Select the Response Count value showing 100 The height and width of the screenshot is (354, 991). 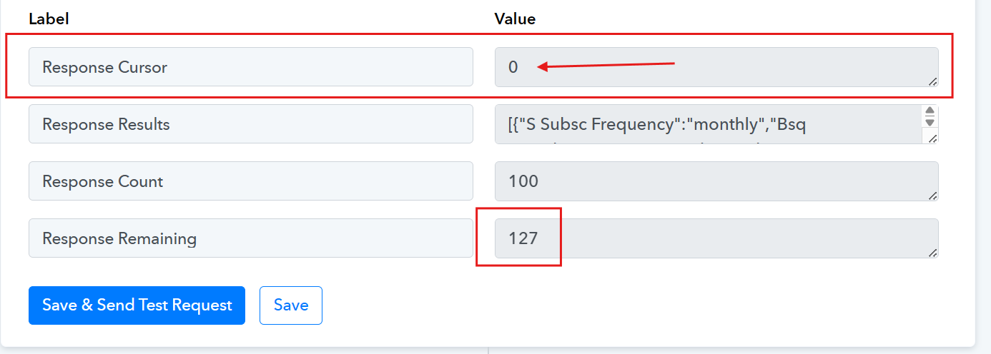click(x=716, y=181)
